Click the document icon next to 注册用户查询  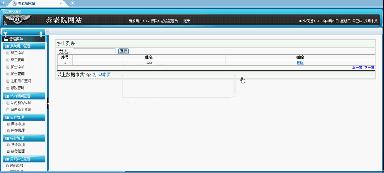click(8, 81)
